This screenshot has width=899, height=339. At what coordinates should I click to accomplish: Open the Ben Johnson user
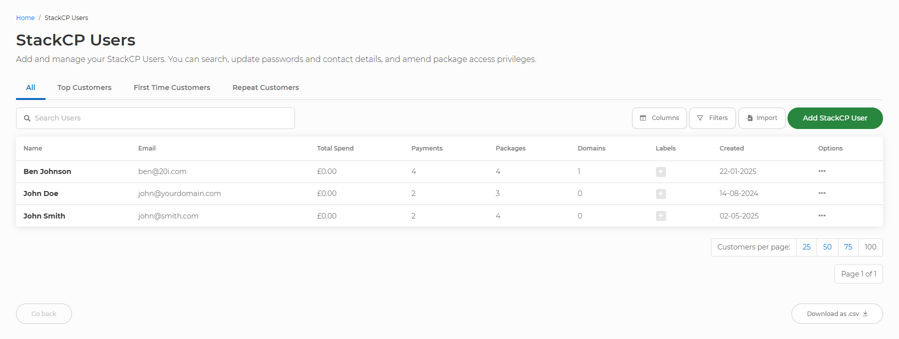pyautogui.click(x=47, y=171)
